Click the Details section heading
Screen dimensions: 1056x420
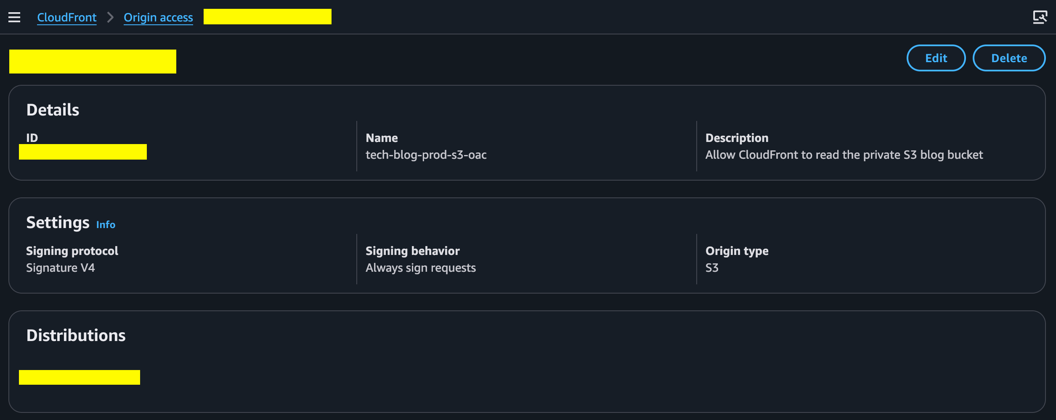coord(53,110)
